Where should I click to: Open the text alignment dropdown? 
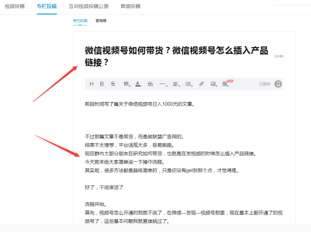pyautogui.click(x=176, y=84)
